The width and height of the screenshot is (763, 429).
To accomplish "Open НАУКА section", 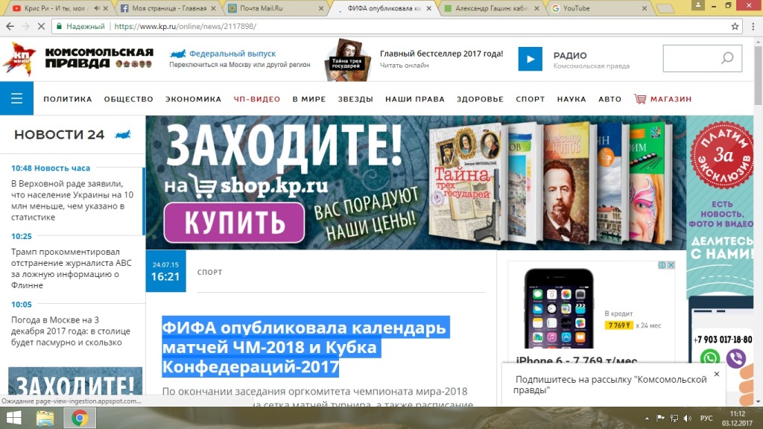I will [x=572, y=99].
